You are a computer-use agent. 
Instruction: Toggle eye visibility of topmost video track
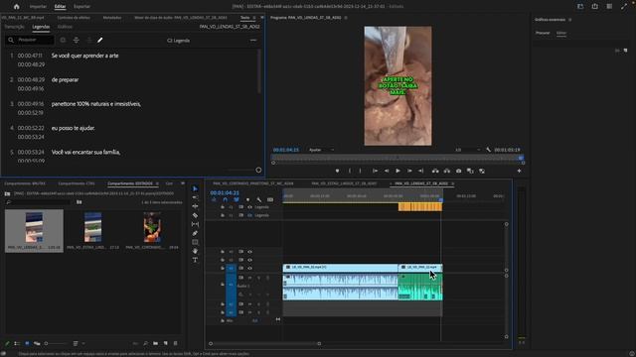[249, 252]
